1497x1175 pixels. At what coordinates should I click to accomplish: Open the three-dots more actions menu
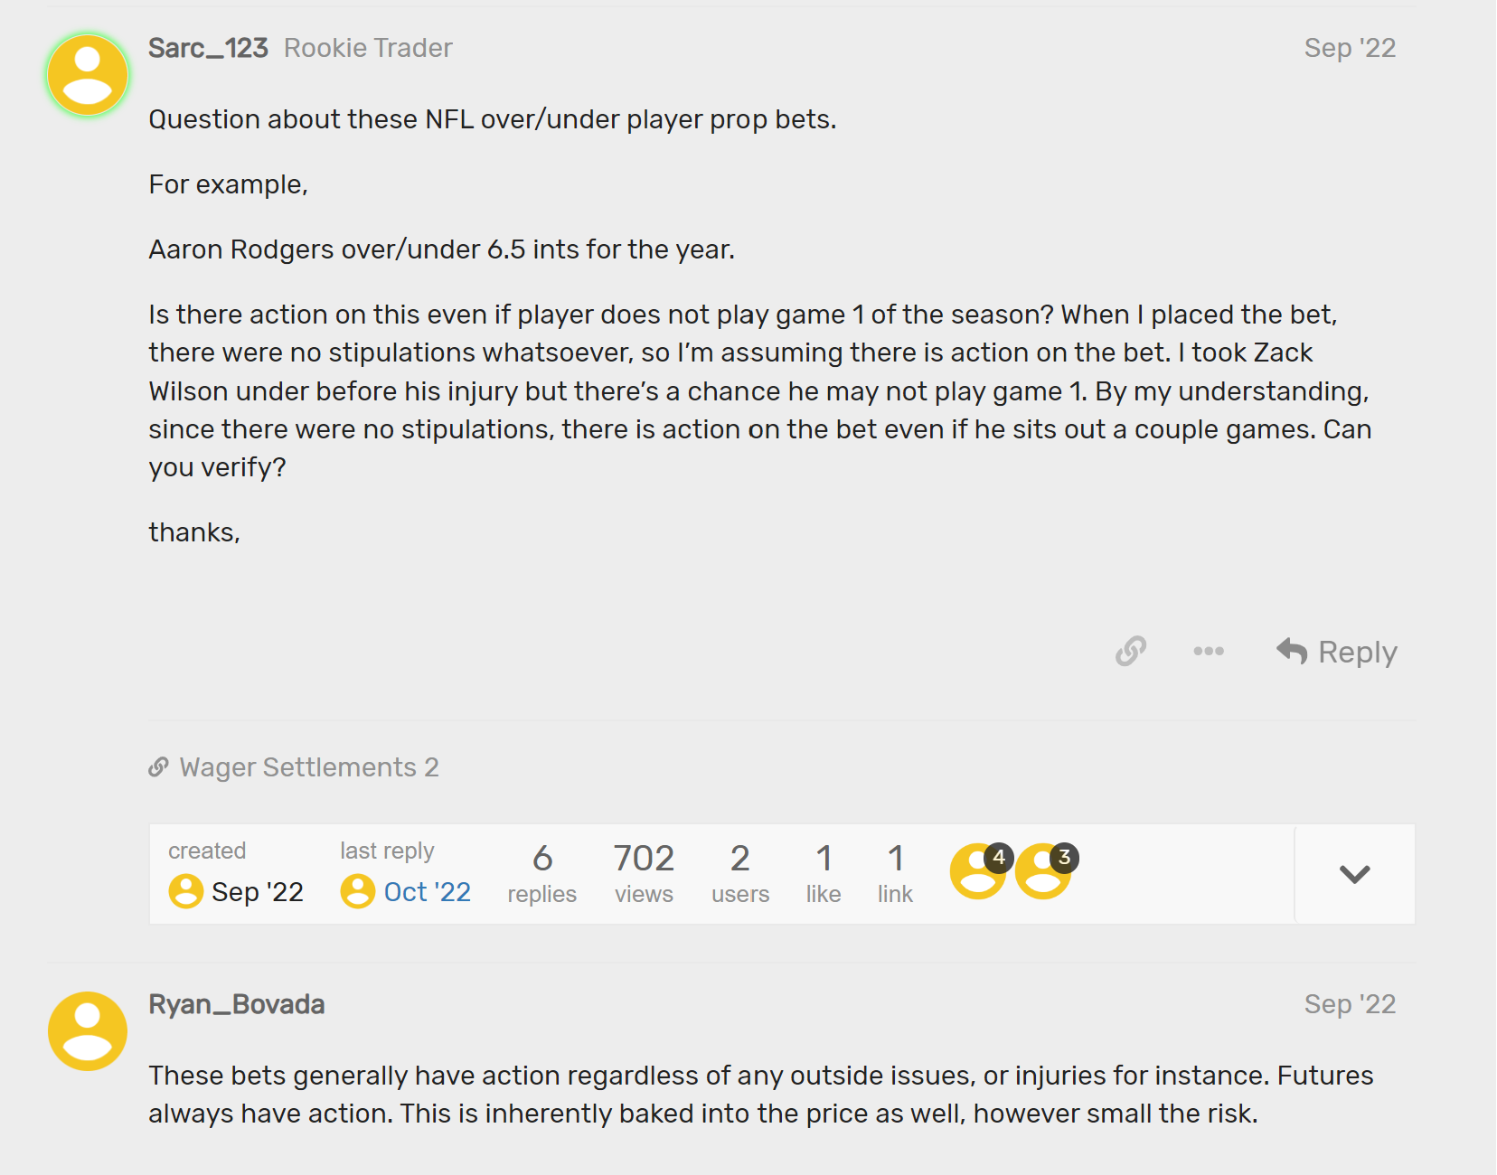pos(1208,651)
